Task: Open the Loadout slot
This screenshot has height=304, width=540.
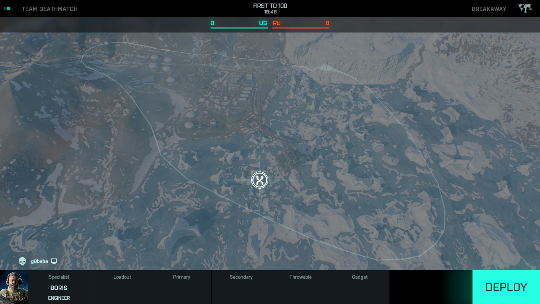Action: (x=122, y=287)
